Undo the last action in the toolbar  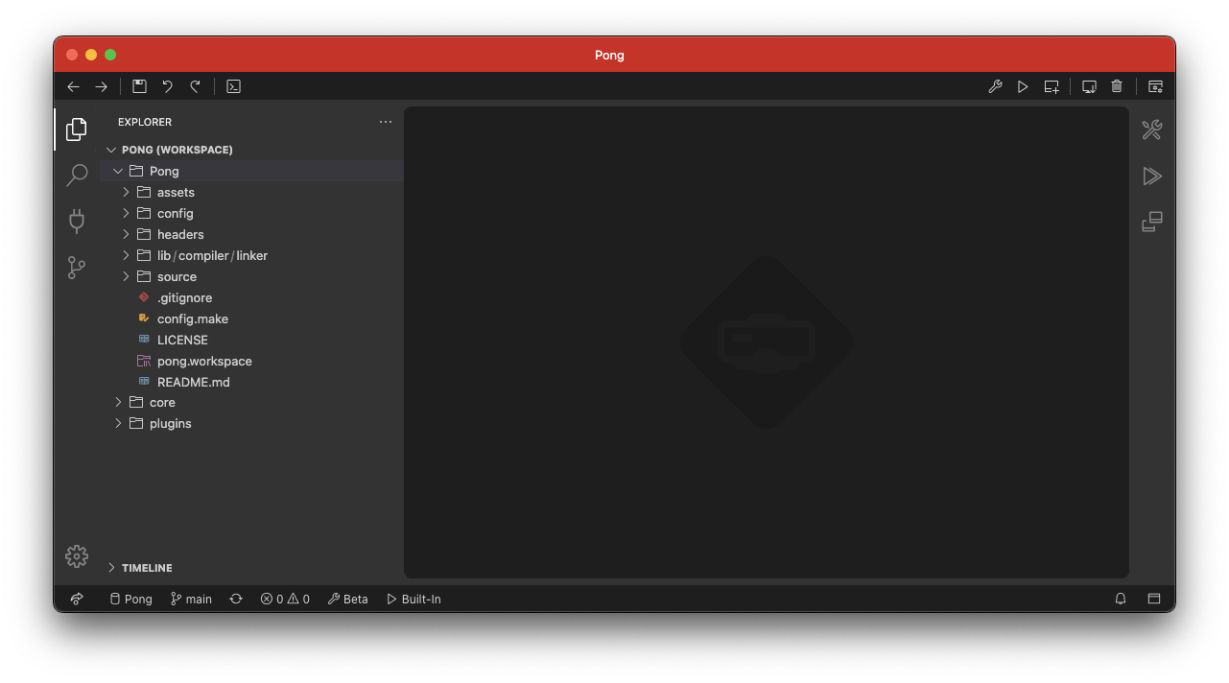click(167, 86)
